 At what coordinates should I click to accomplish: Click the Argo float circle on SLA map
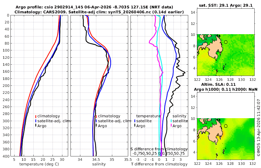tap(226, 126)
